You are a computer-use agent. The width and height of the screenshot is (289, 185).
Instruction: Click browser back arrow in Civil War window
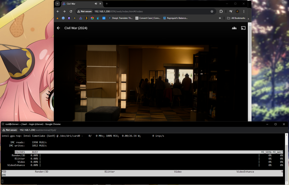(58, 12)
